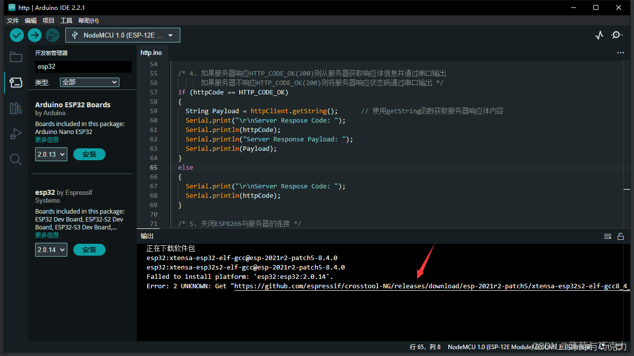Image resolution: width=634 pixels, height=356 pixels.
Task: Open the Search sidebar icon
Action: tap(16, 159)
